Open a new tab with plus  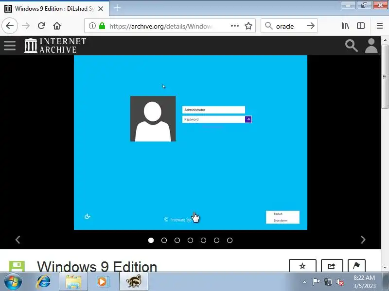click(x=117, y=8)
